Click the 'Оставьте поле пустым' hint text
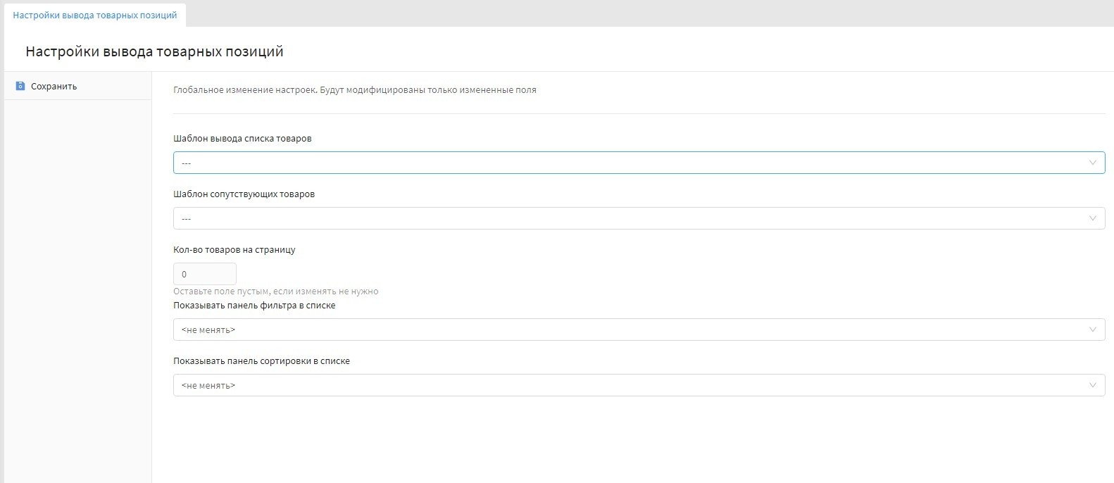 (275, 291)
